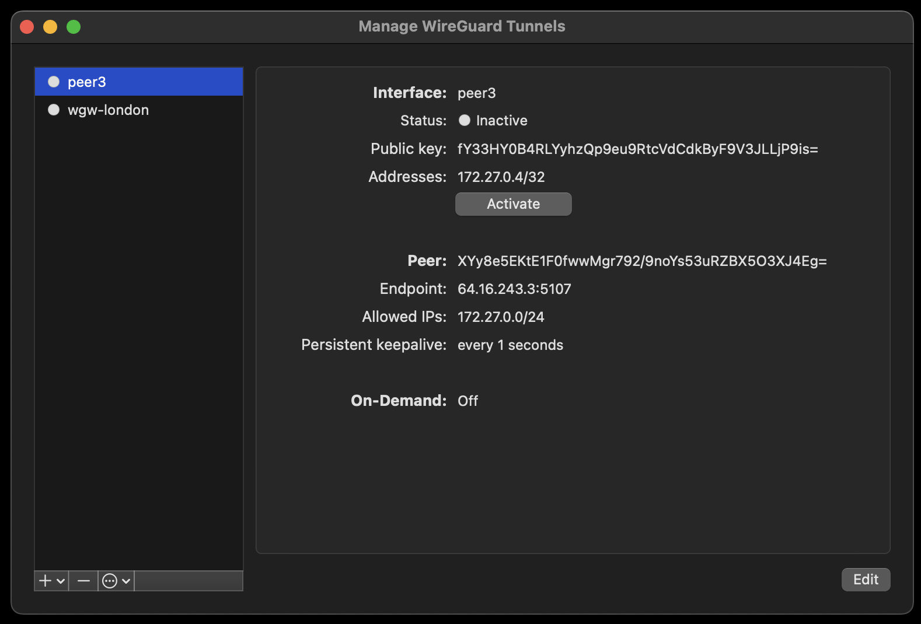Expand the chevron next to the plus icon
This screenshot has width=921, height=624.
(x=61, y=581)
